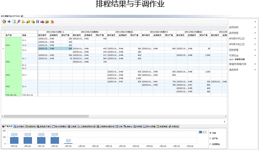
Task: Click the blue right-arrow toolbar icon
Action: pyautogui.click(x=9, y=22)
